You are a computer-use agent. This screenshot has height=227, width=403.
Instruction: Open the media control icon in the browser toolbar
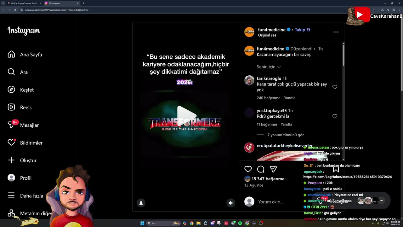pyautogui.click(x=388, y=10)
